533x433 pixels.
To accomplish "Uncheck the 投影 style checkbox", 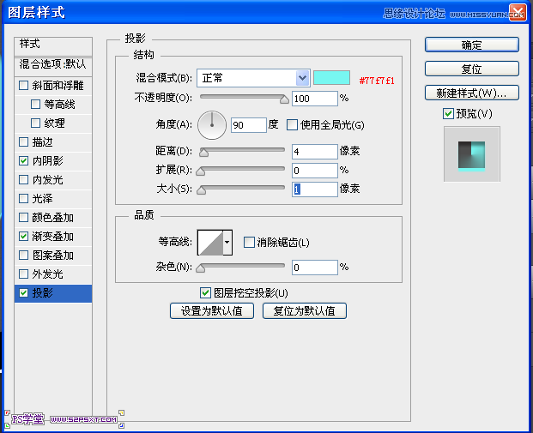I will pos(23,292).
